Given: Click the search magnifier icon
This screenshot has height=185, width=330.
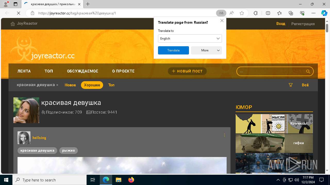Looking at the screenshot, I should point(308,71).
